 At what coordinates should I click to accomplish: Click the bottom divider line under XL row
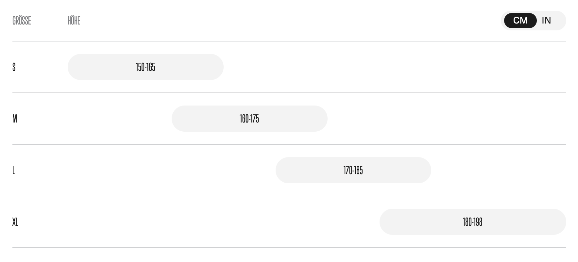point(289,248)
